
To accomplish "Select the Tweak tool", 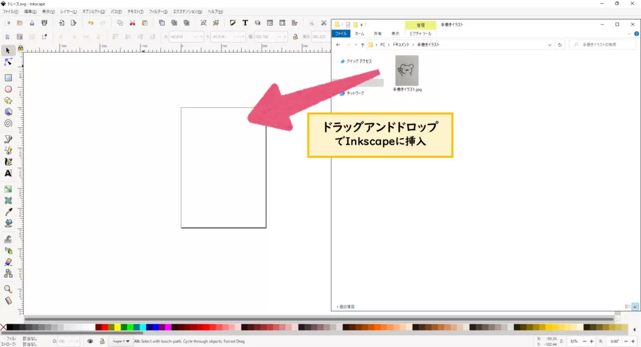I will pyautogui.click(x=8, y=239).
